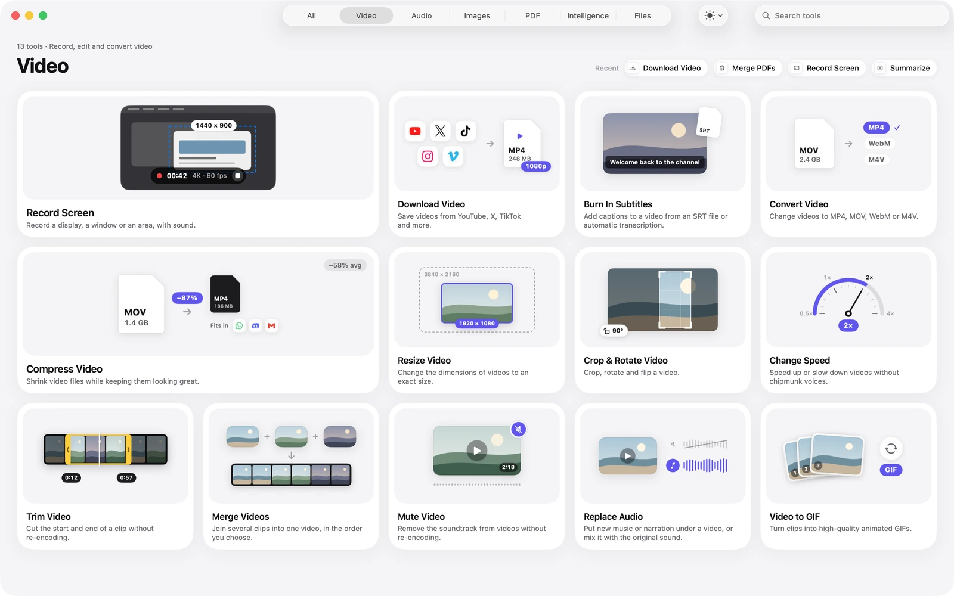Click the Discord icon in Compress Video card
Image resolution: width=954 pixels, height=596 pixels.
255,325
